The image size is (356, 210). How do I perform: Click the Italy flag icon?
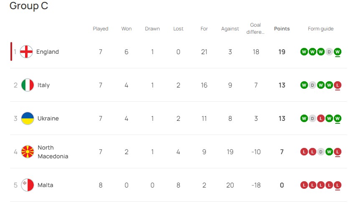tap(28, 85)
